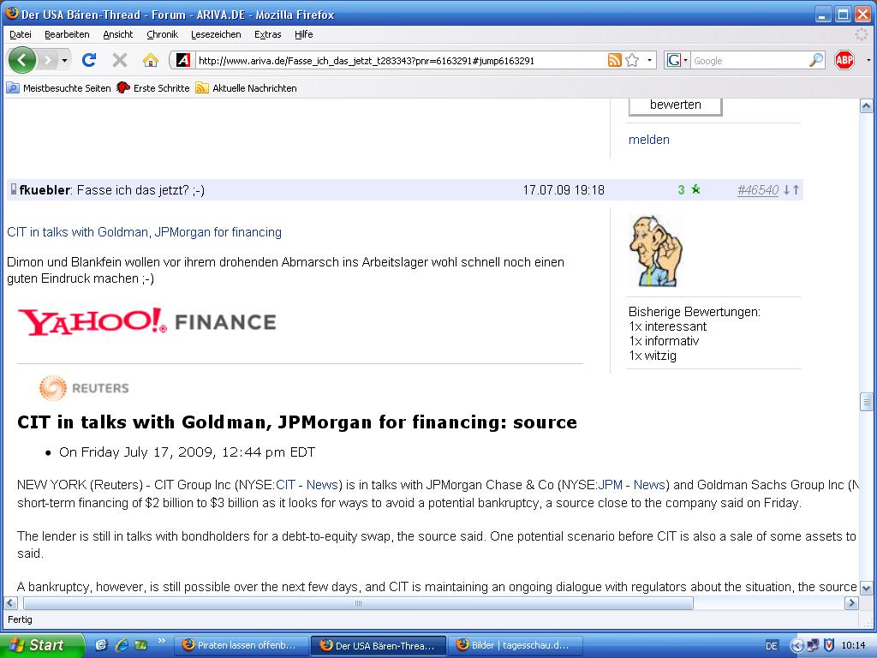Open the Windows Start button
The width and height of the screenshot is (877, 658).
(x=43, y=645)
